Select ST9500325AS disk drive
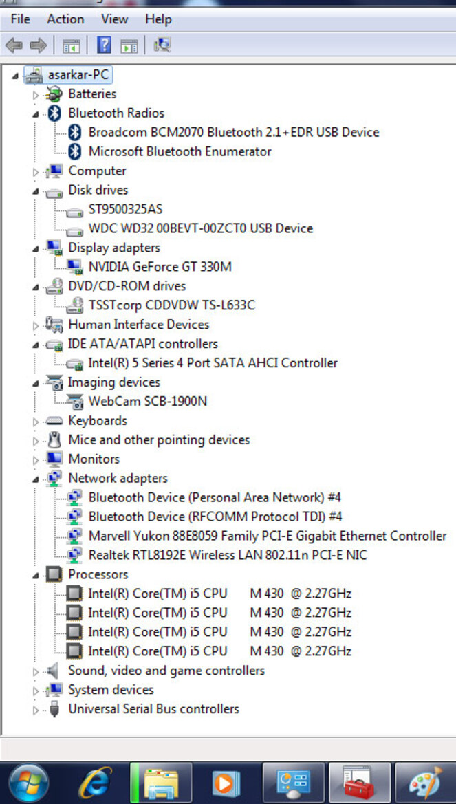 coord(125,209)
